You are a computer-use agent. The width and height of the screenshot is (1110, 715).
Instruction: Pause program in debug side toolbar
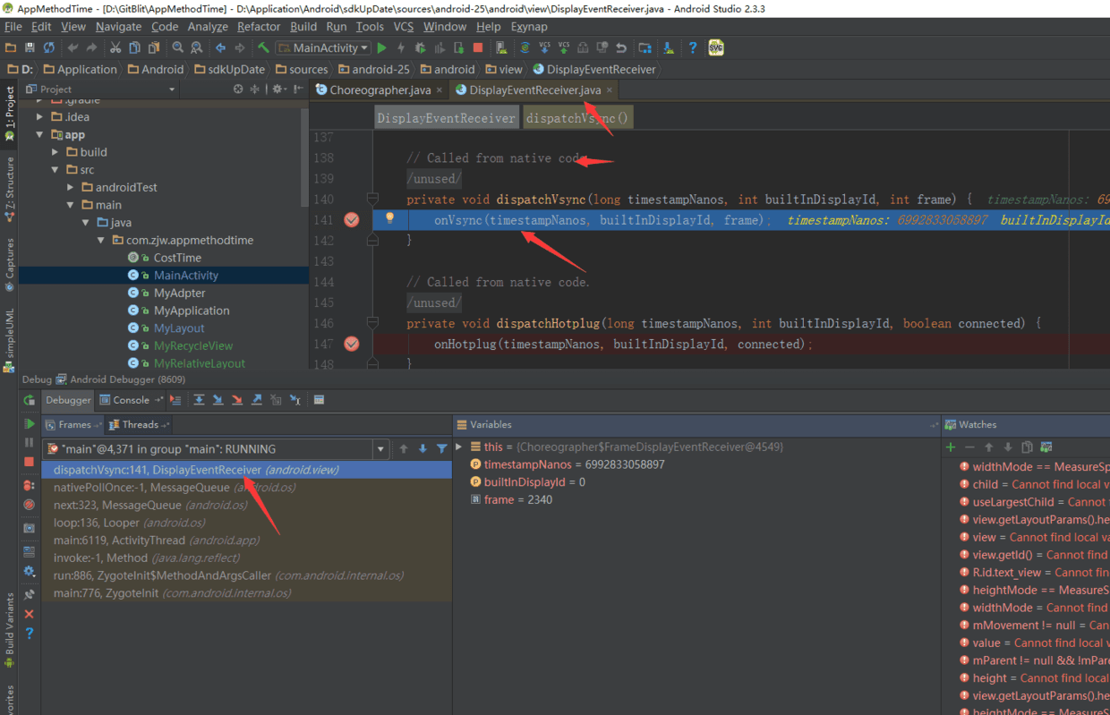click(x=30, y=443)
